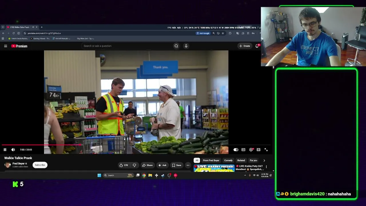Show hidden system tray icons
This screenshot has width=366, height=206.
tap(245, 175)
